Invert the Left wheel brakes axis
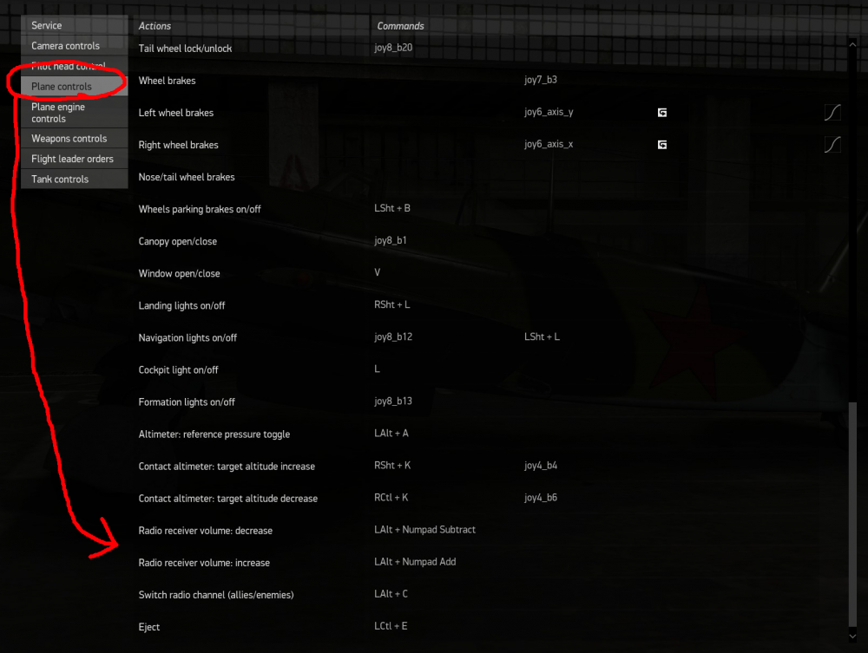The image size is (868, 653). click(661, 112)
